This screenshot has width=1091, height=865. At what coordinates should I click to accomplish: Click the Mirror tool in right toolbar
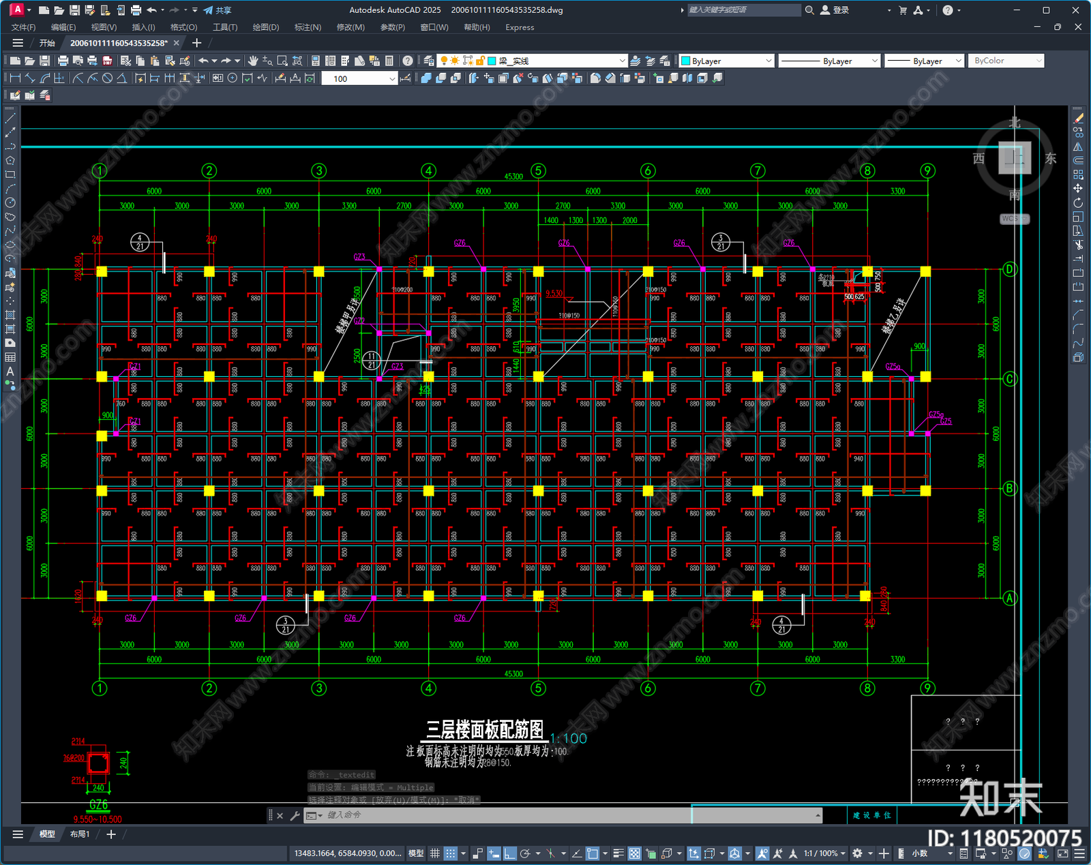[x=1078, y=147]
